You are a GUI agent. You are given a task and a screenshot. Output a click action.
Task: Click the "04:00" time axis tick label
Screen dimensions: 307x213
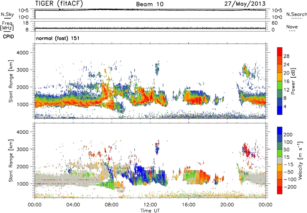(73, 205)
